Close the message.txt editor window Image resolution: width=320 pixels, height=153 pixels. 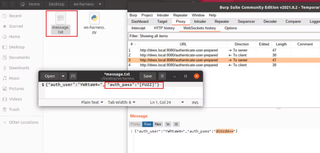pos(196,76)
